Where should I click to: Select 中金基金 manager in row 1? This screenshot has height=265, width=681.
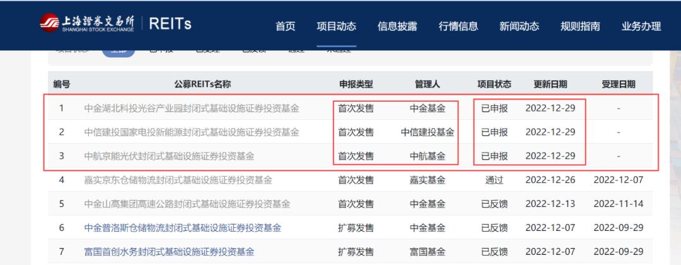point(428,108)
